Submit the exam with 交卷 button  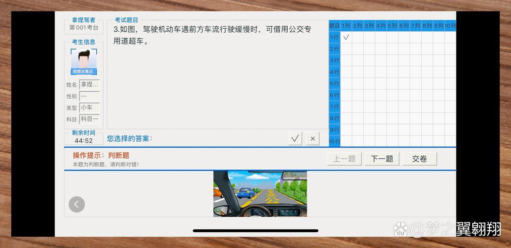(x=419, y=159)
